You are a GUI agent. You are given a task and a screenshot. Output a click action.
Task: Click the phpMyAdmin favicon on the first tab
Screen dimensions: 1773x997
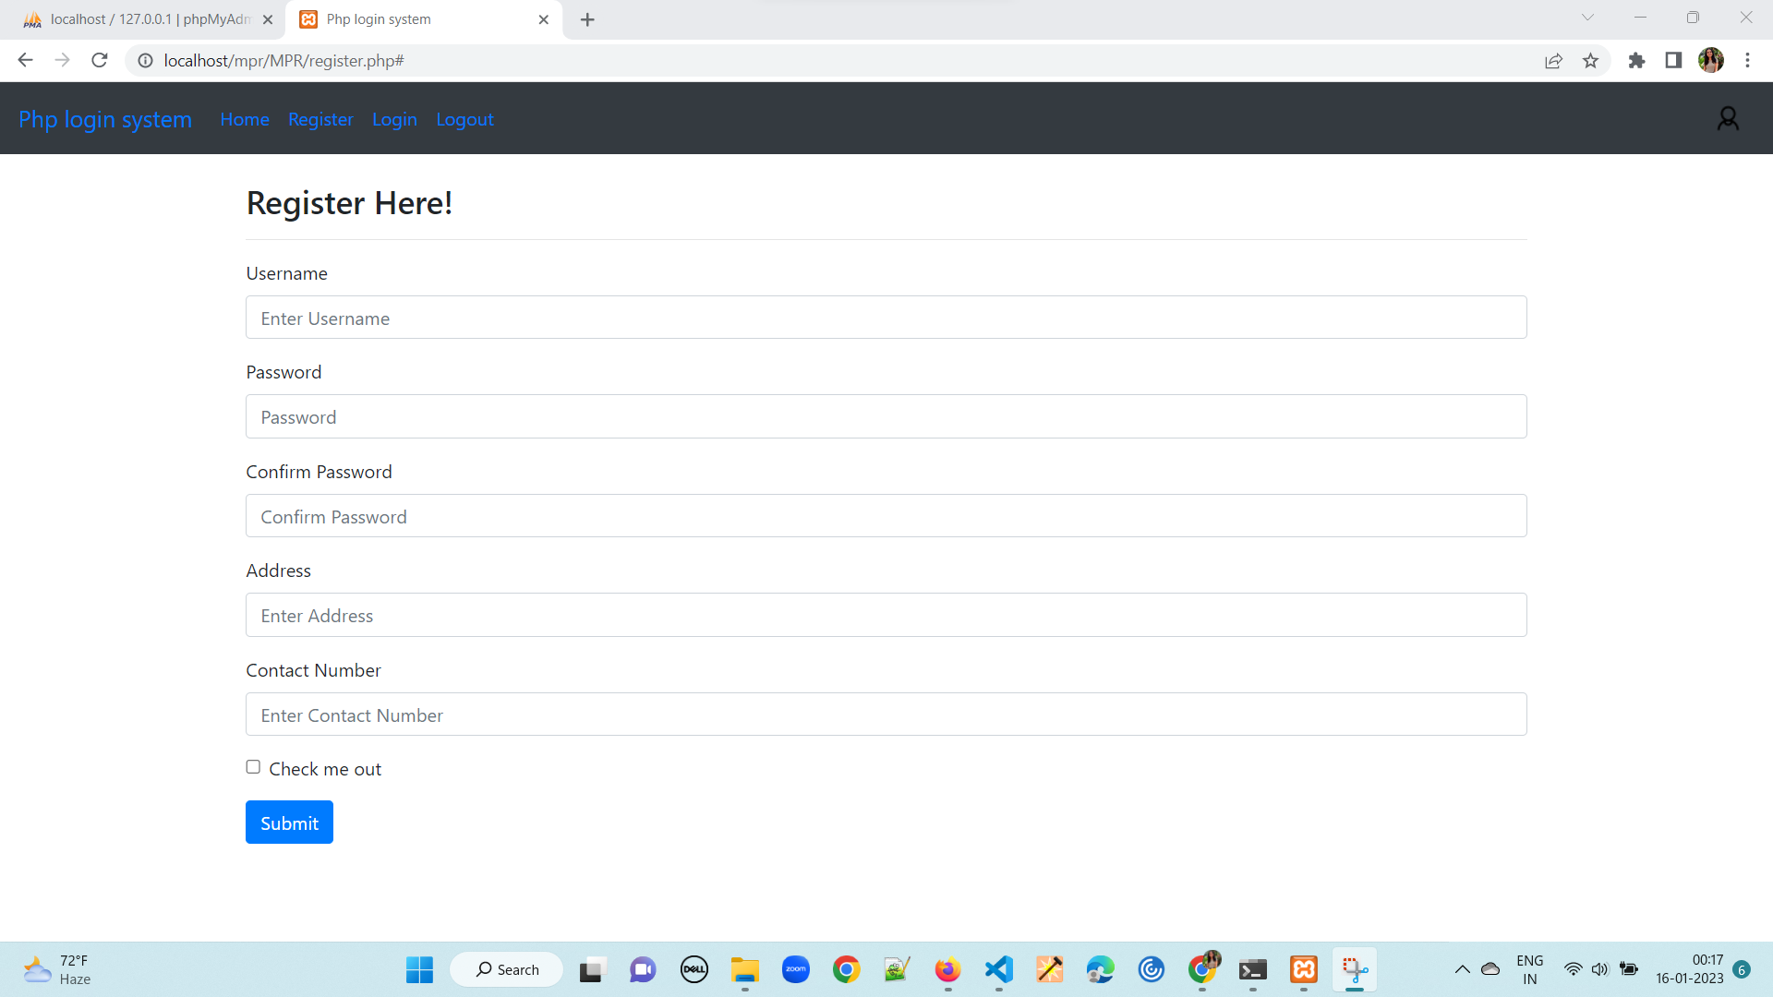tap(33, 18)
